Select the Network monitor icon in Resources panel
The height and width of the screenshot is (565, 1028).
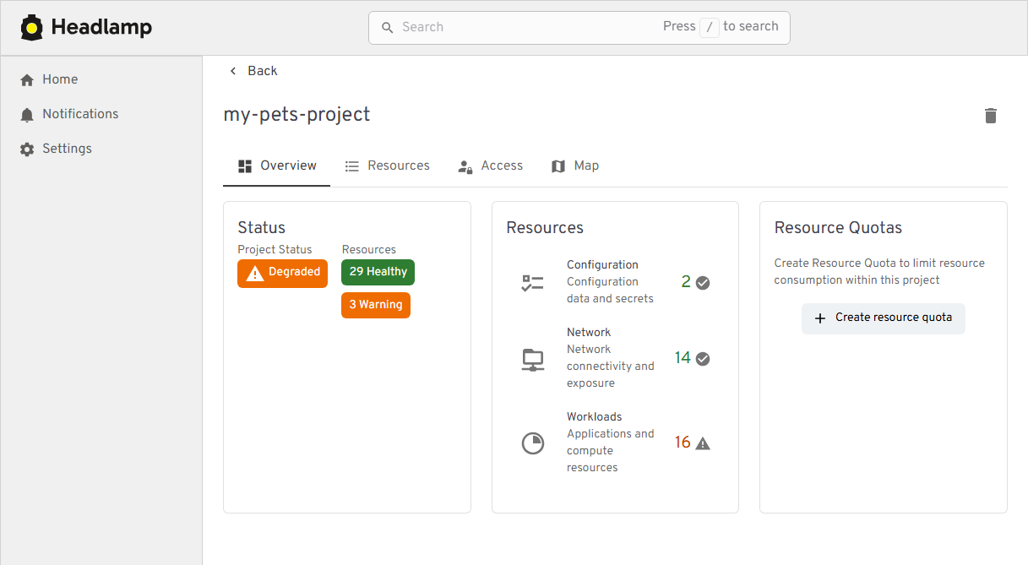[x=532, y=358]
